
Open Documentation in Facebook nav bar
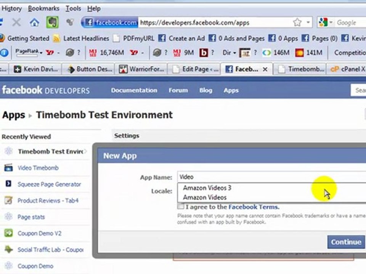tap(134, 91)
